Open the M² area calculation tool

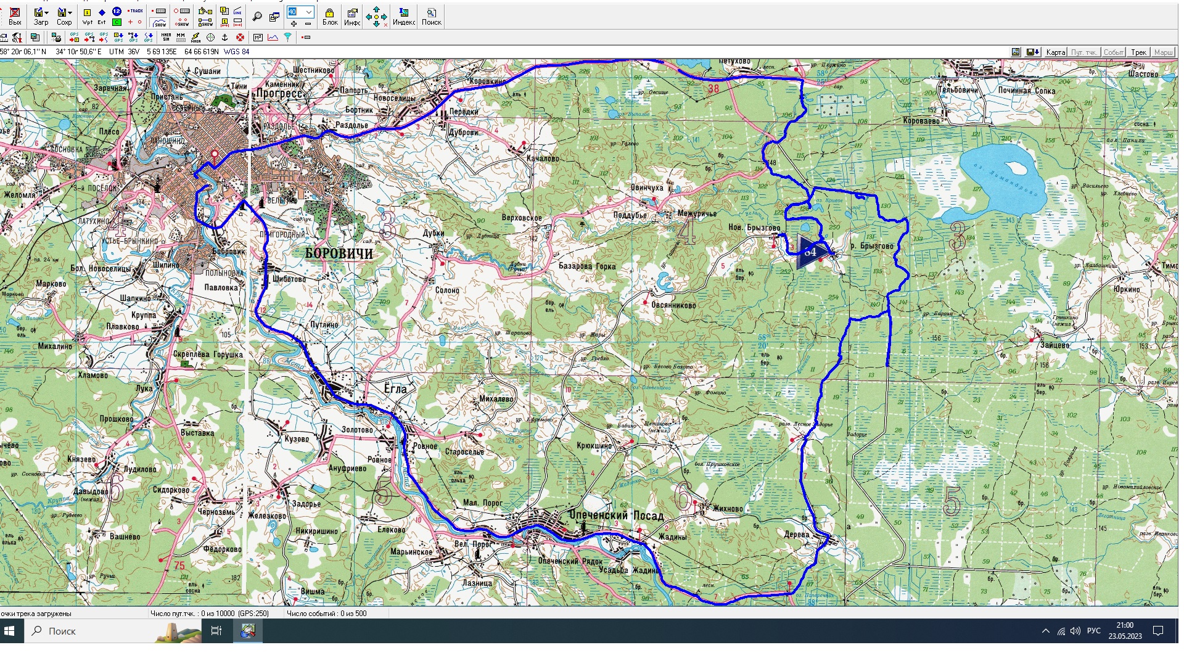coord(258,38)
